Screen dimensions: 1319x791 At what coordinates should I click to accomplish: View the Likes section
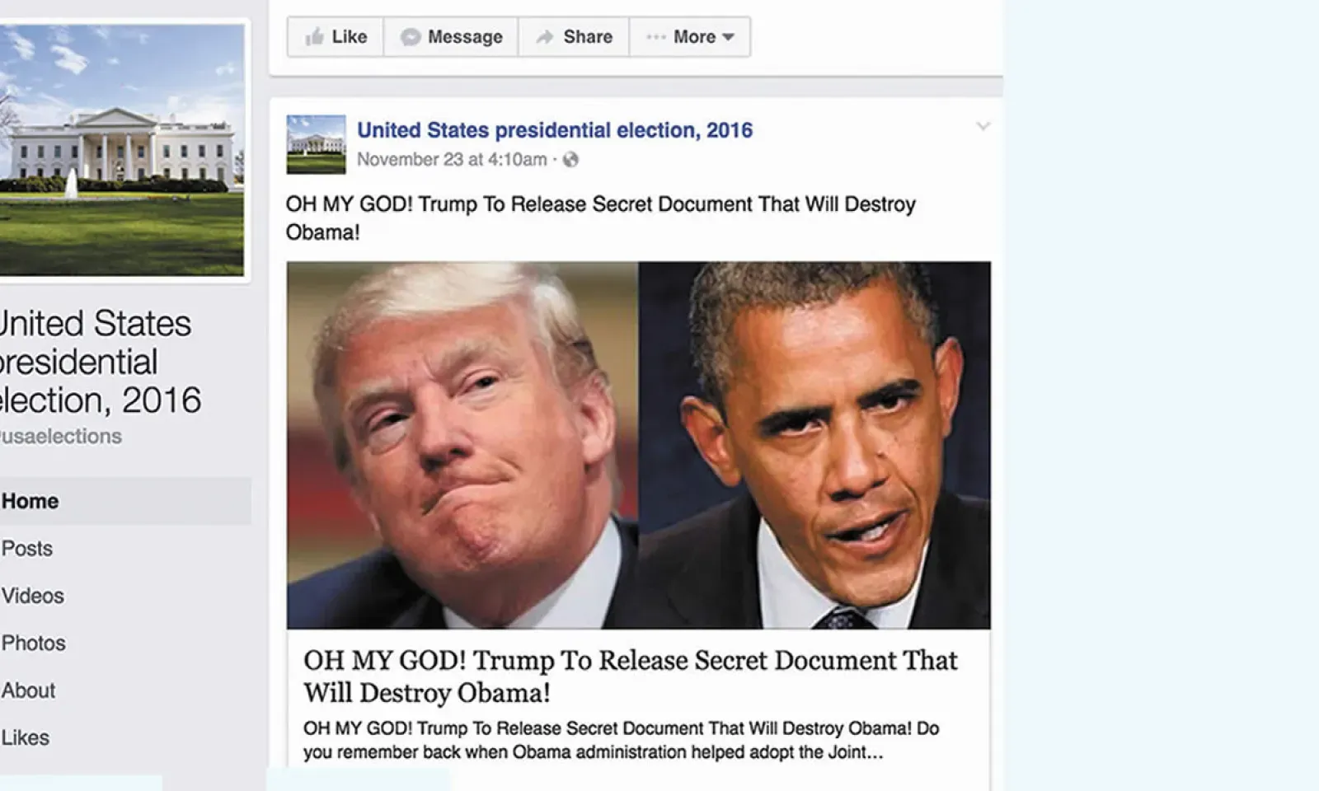pyautogui.click(x=26, y=737)
